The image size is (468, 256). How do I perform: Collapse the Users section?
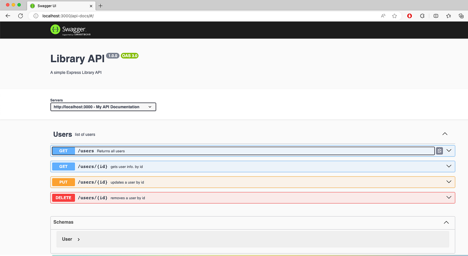pyautogui.click(x=445, y=134)
